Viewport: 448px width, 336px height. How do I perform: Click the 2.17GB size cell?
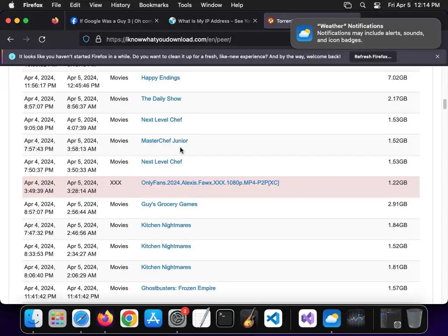(397, 98)
